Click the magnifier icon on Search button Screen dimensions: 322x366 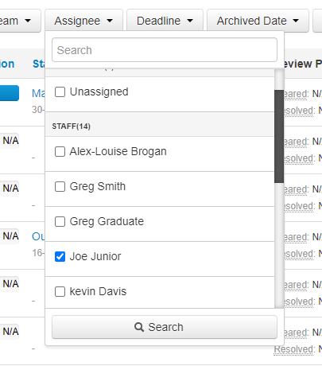click(x=139, y=327)
